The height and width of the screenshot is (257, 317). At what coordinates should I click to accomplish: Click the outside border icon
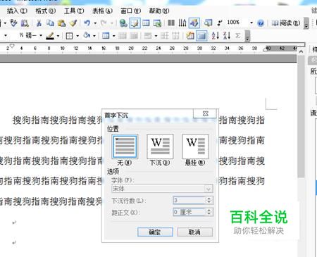click(69, 36)
